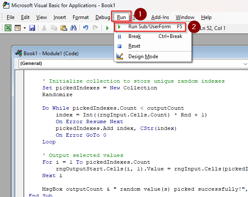Click the Copy toolbar icon
Screen dimensions: 248x197
54,28
